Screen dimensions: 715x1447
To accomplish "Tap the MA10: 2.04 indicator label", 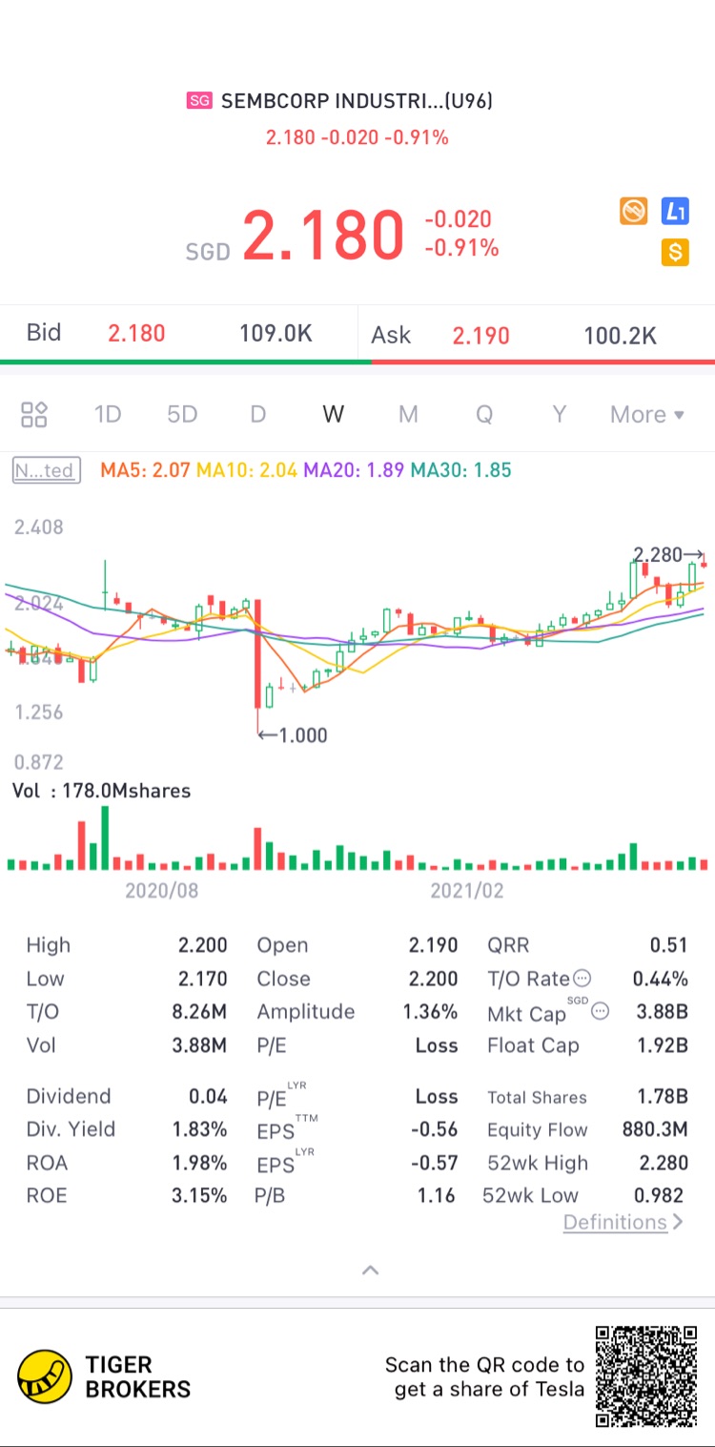I will pos(246,470).
